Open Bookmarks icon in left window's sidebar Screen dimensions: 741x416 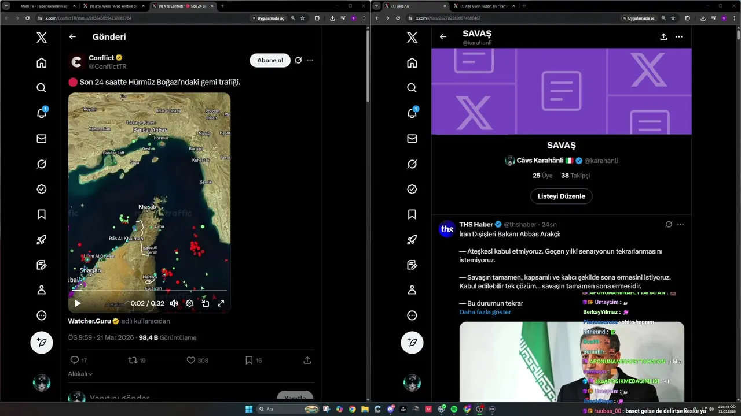tap(41, 214)
